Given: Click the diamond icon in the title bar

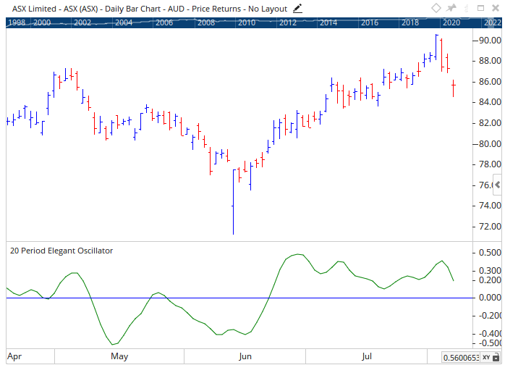Looking at the screenshot, I should pyautogui.click(x=436, y=8).
